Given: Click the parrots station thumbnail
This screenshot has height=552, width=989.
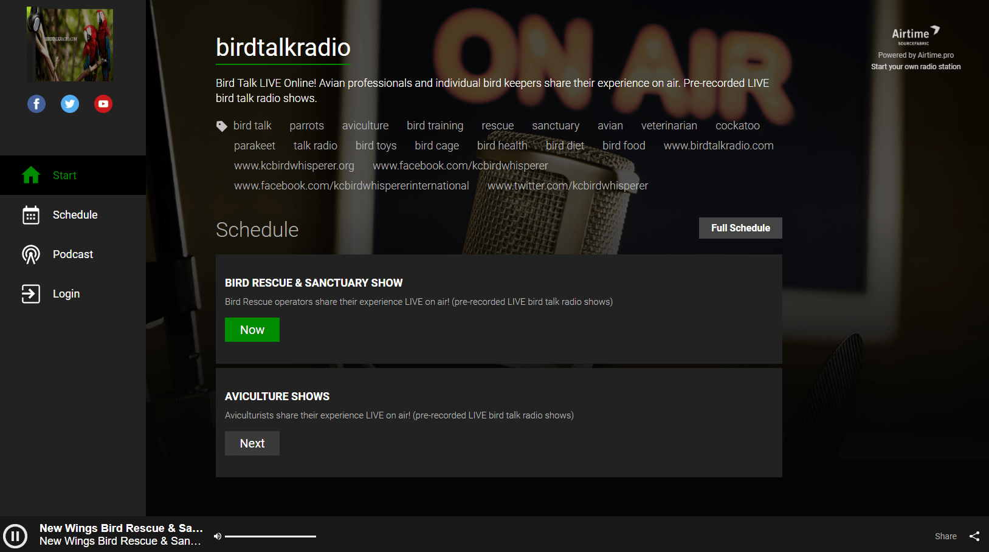Looking at the screenshot, I should pyautogui.click(x=70, y=44).
